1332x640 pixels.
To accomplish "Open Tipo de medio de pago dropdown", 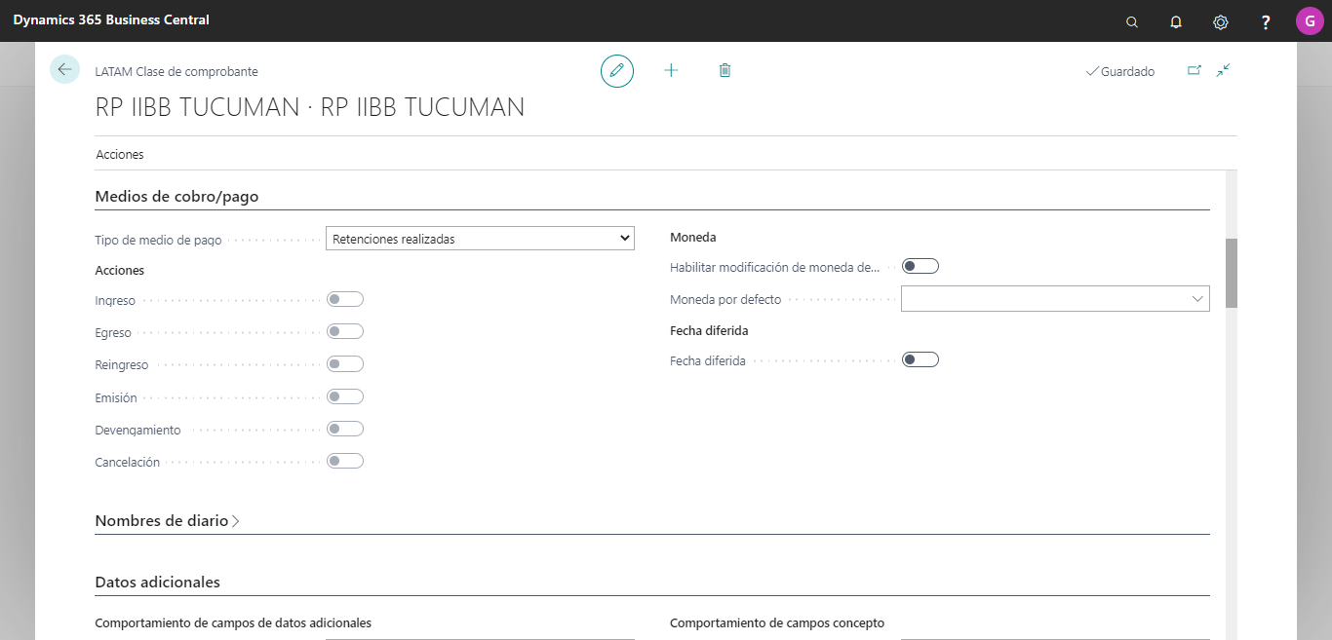I will point(480,239).
